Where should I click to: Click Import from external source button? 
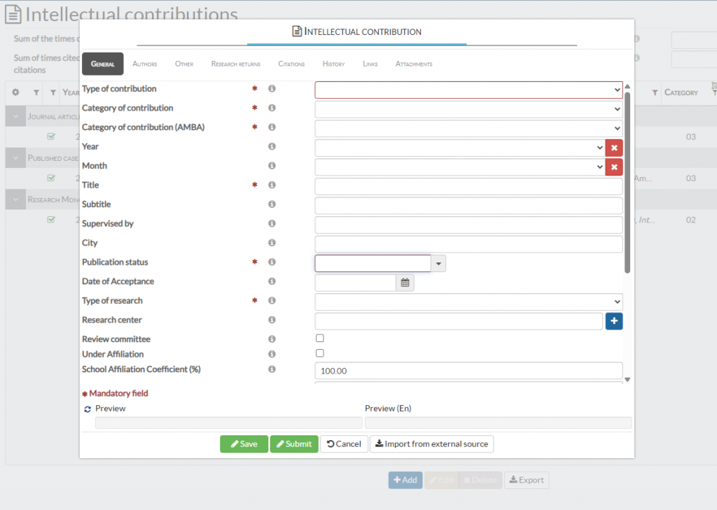pos(431,444)
